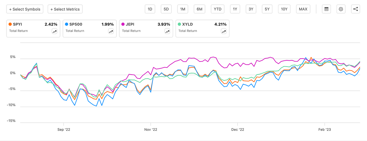
Task: Click the 5% y-axis label
Action: (x=13, y=57)
